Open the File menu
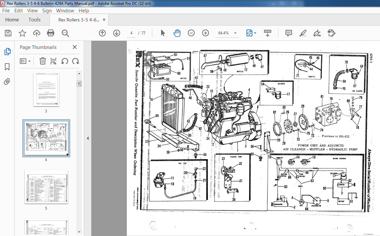 point(6,11)
